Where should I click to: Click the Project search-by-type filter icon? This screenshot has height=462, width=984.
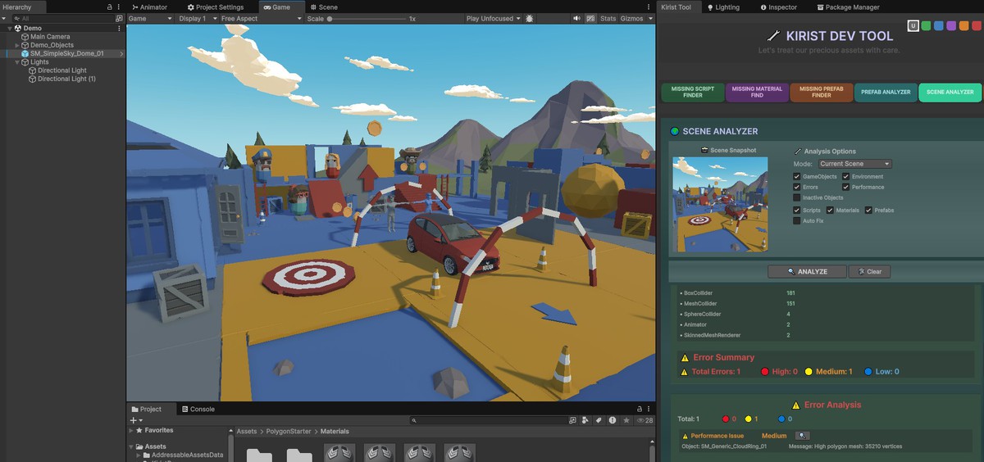click(585, 420)
